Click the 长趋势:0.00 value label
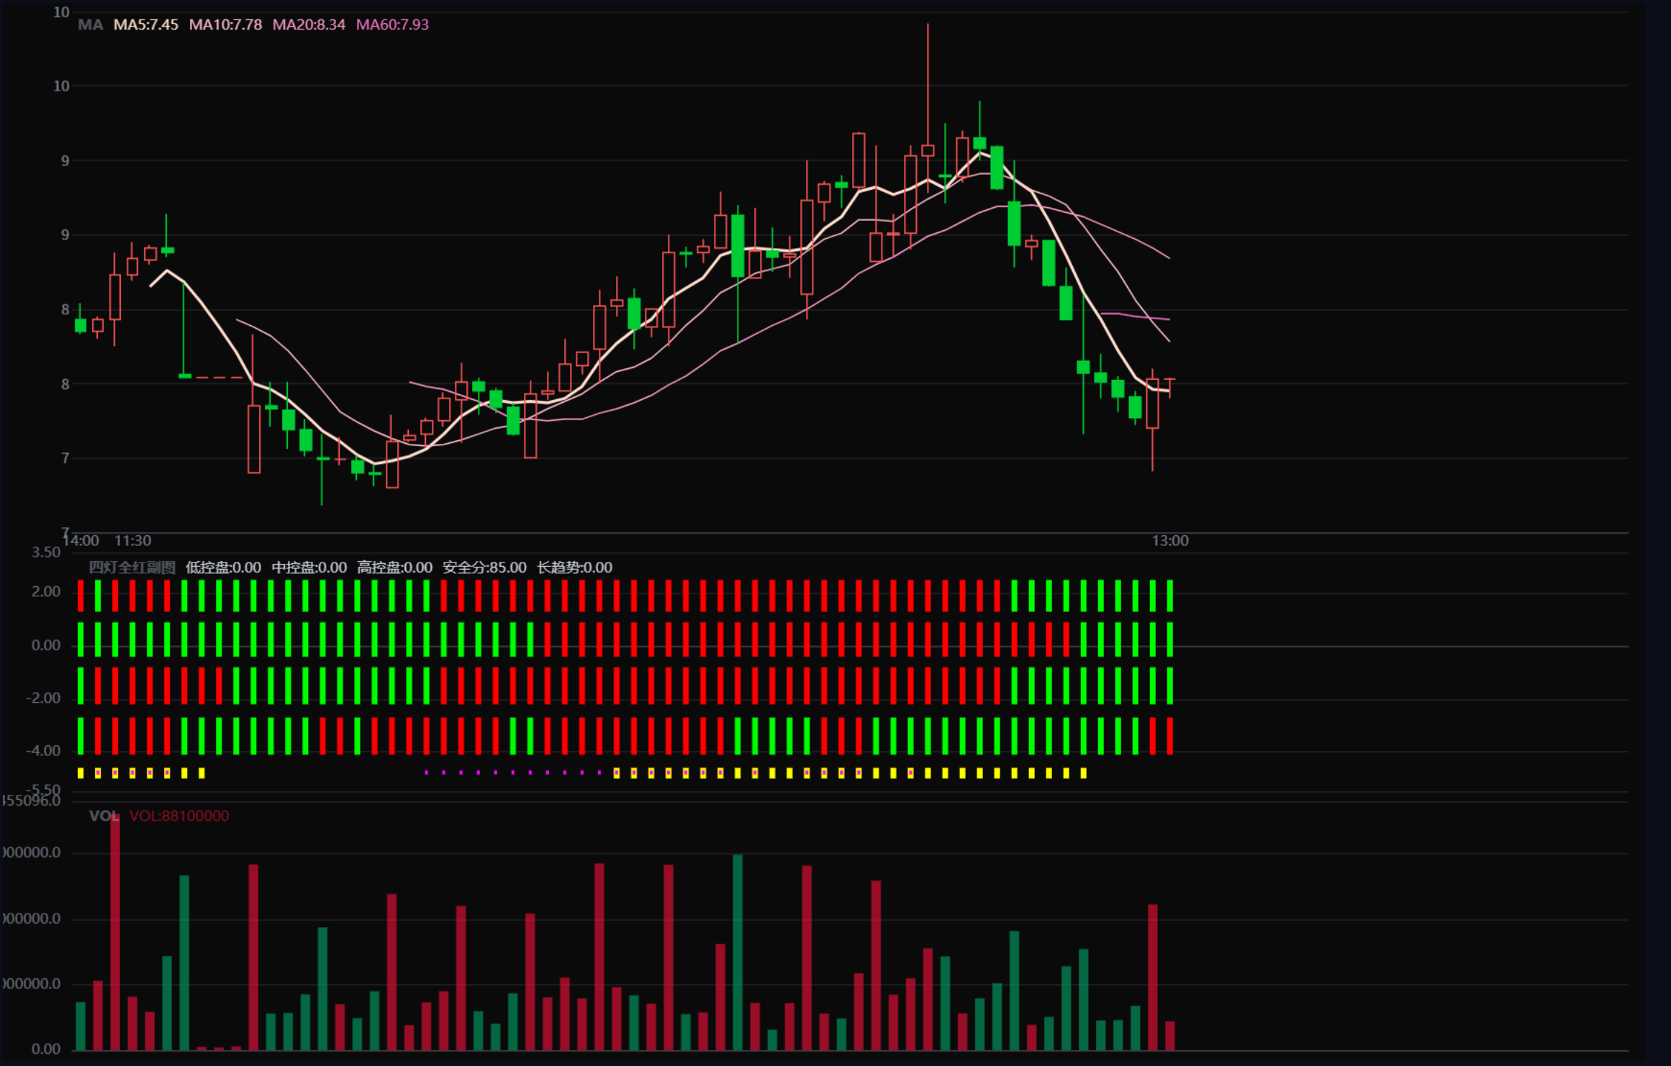1671x1066 pixels. 574,568
